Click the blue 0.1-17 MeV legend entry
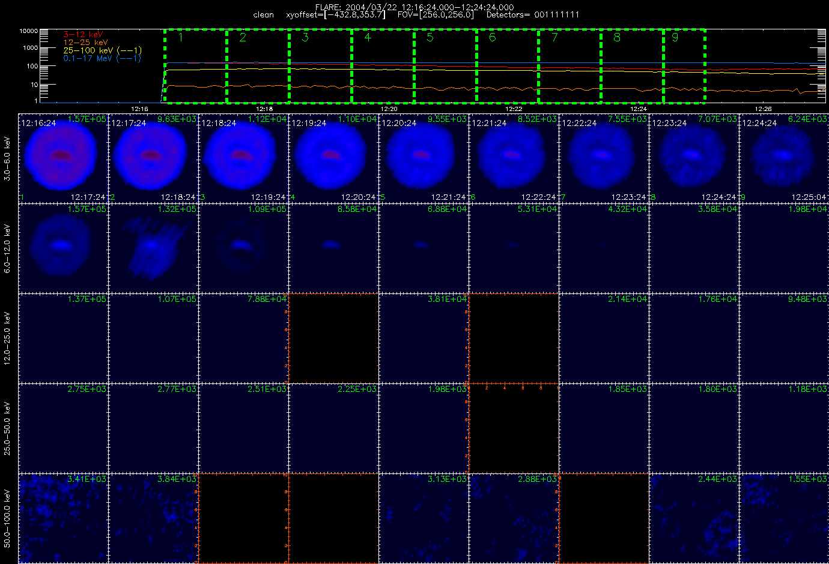 pyautogui.click(x=102, y=58)
